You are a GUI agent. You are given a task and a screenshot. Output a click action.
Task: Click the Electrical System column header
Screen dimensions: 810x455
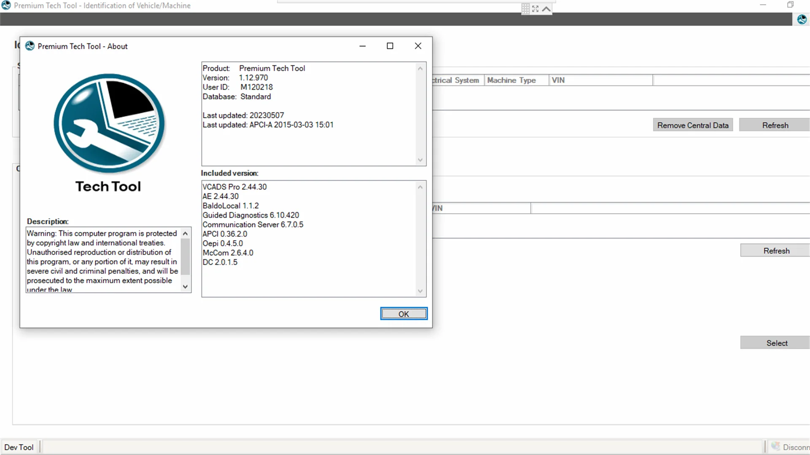[456, 80]
